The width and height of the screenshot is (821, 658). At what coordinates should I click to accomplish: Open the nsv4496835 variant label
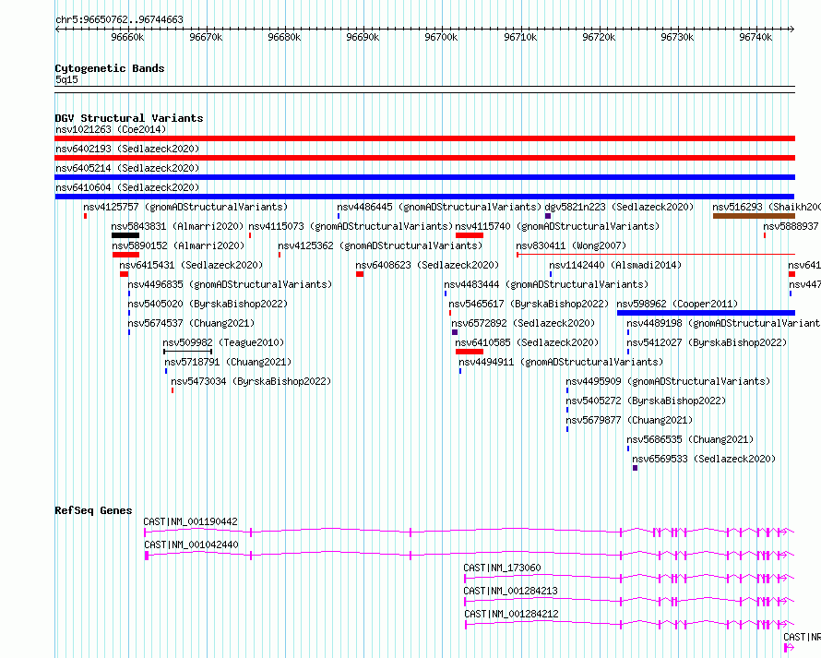[230, 284]
